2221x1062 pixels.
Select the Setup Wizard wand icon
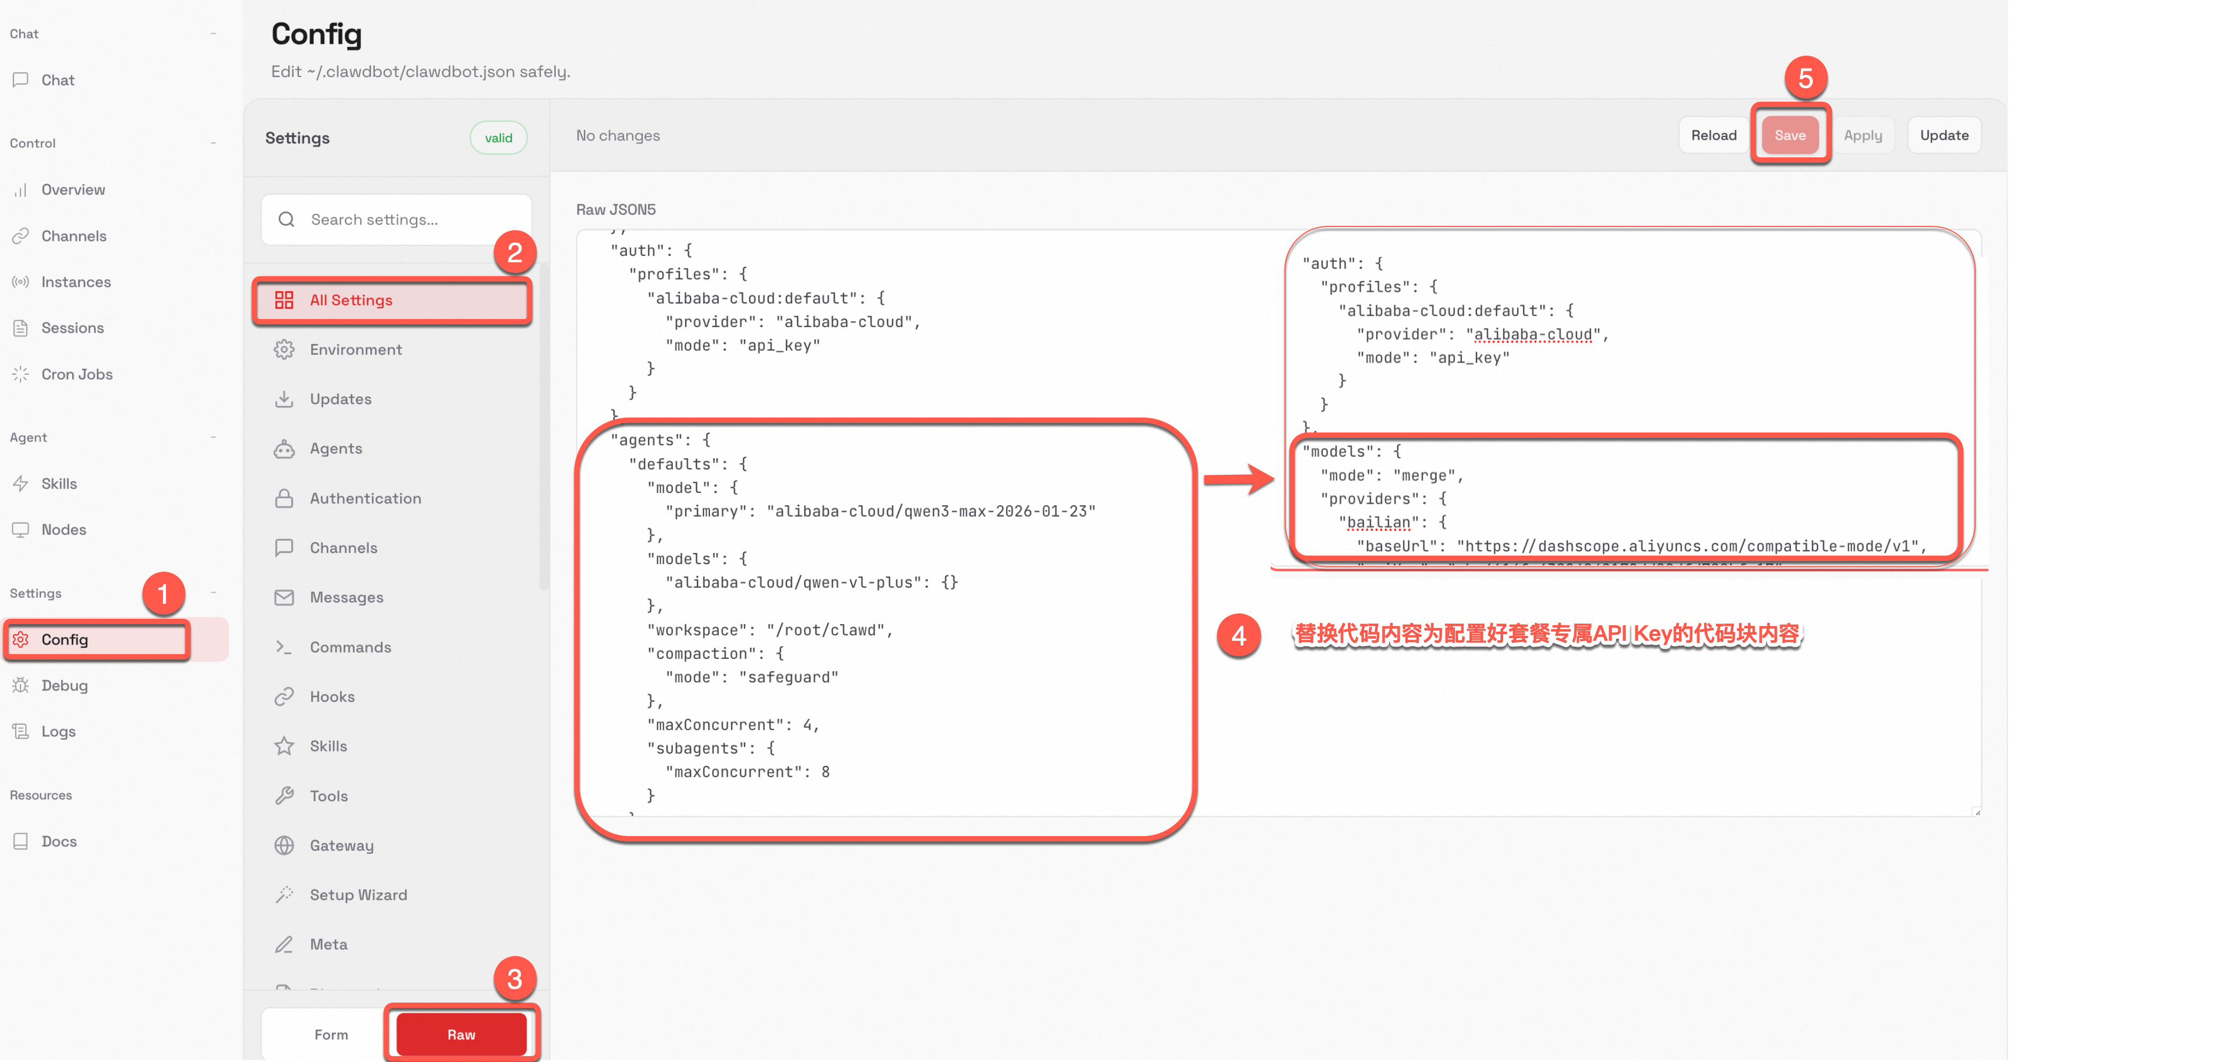284,895
